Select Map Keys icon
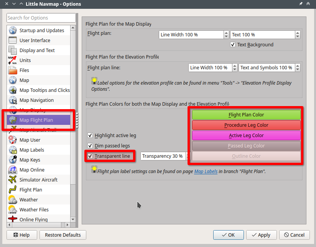Screen dimensions: 316x247 13,160
